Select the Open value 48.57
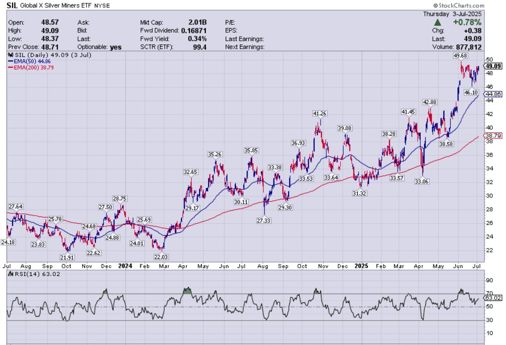506x345 pixels. pyautogui.click(x=50, y=22)
